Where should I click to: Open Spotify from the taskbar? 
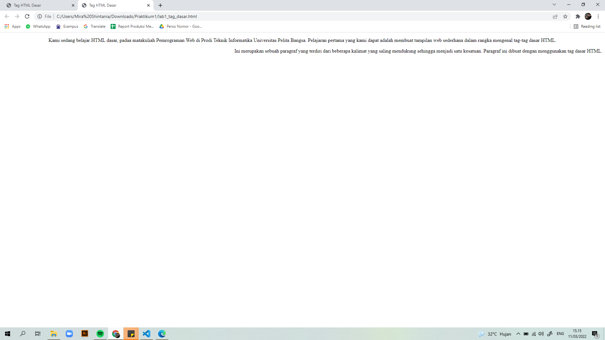coord(100,334)
